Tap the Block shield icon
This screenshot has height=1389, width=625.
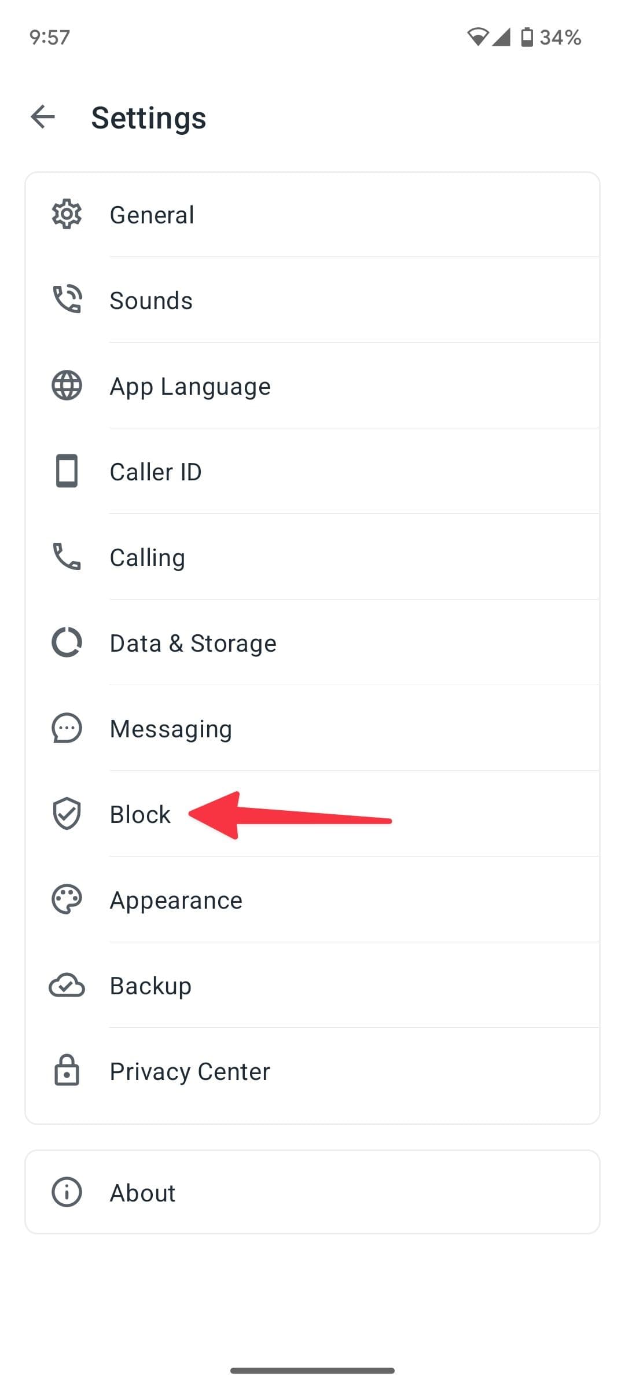[67, 814]
